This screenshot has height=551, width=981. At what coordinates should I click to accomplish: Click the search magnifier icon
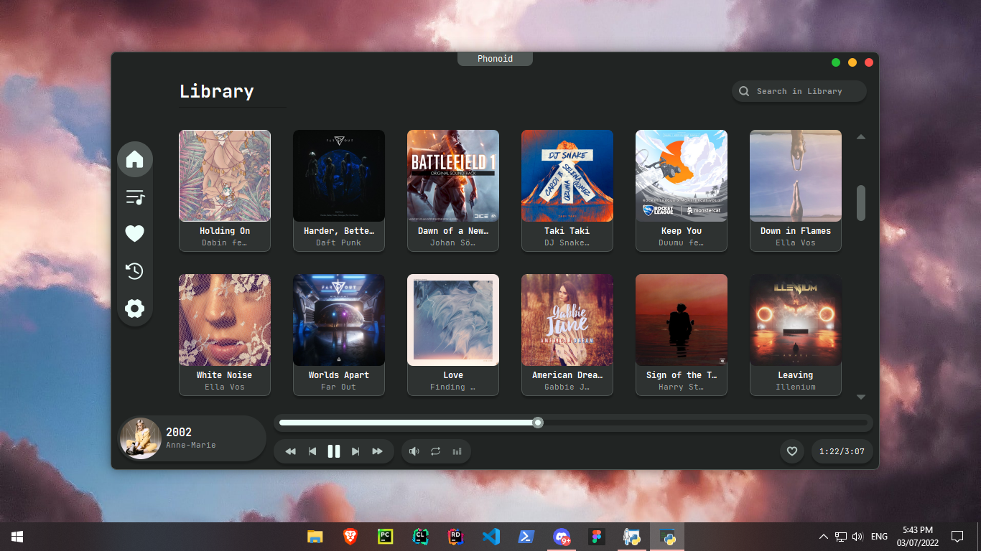coord(745,91)
